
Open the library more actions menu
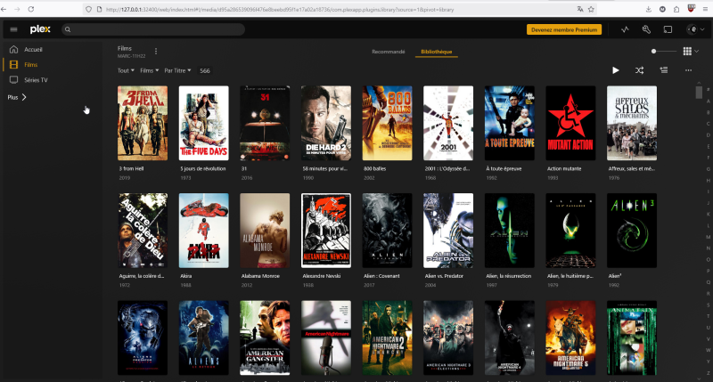click(688, 70)
